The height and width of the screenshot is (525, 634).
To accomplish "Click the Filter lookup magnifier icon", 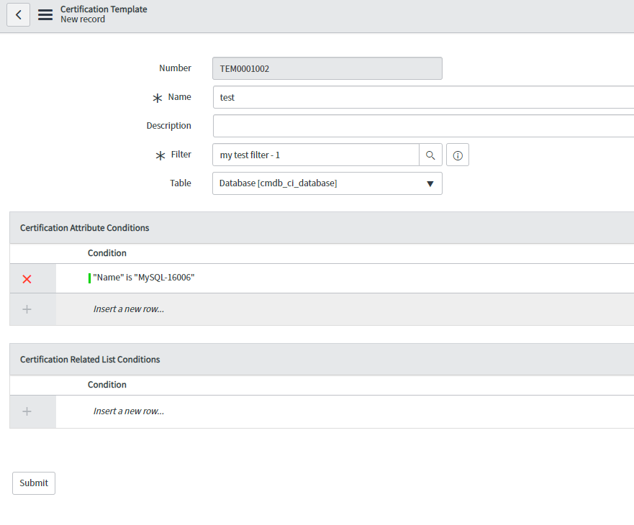I will click(430, 154).
